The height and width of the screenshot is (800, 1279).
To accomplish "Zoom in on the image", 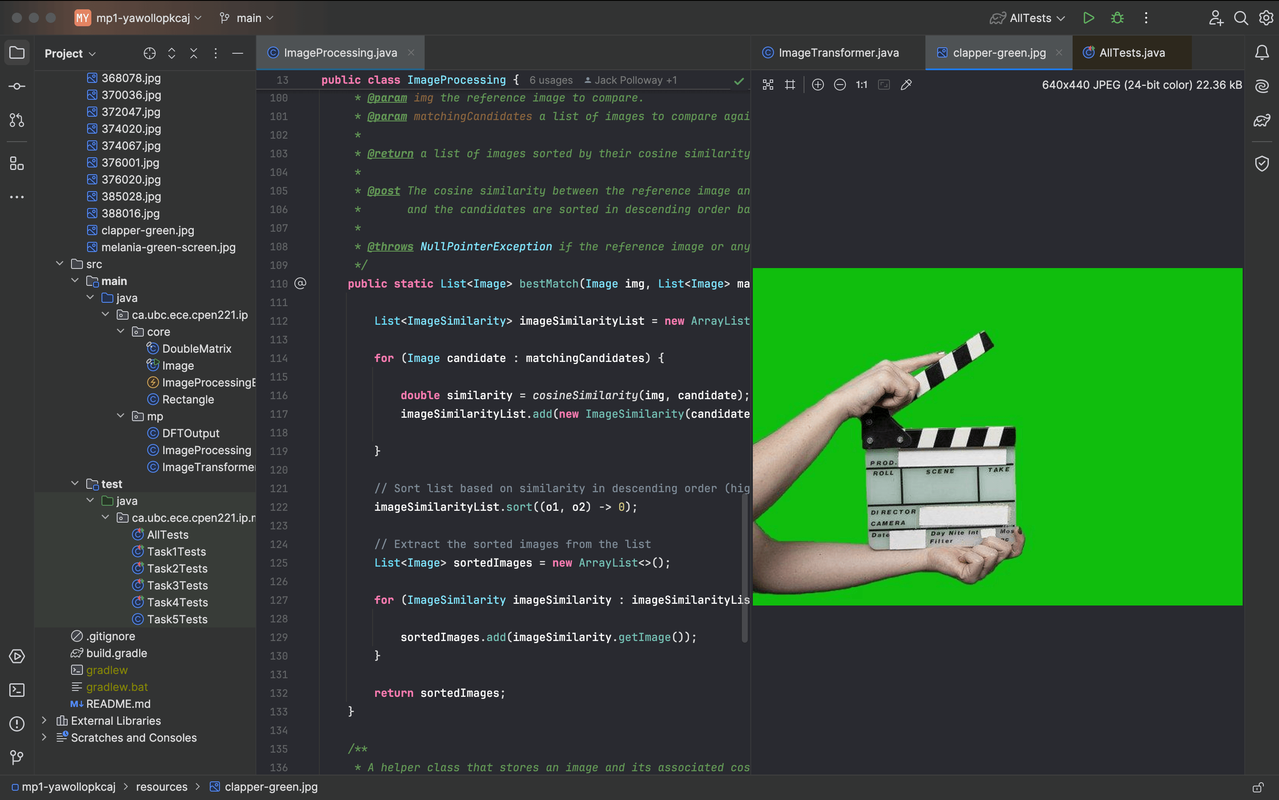I will [818, 85].
